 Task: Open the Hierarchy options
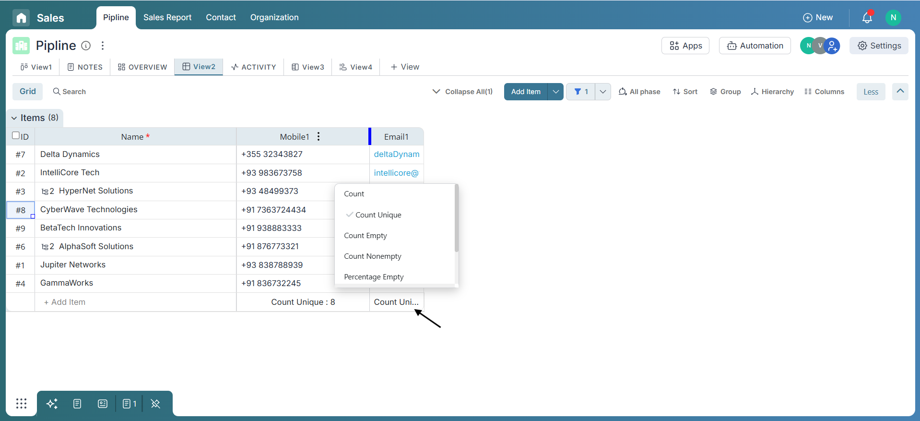pos(772,92)
